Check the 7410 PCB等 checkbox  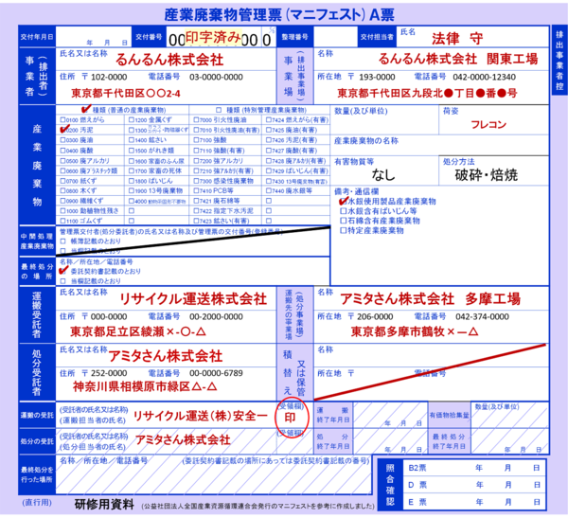[195, 190]
